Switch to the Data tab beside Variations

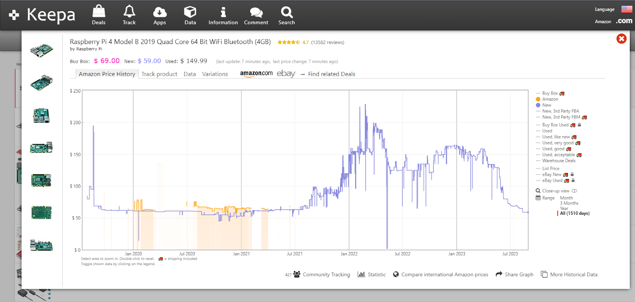pos(190,74)
